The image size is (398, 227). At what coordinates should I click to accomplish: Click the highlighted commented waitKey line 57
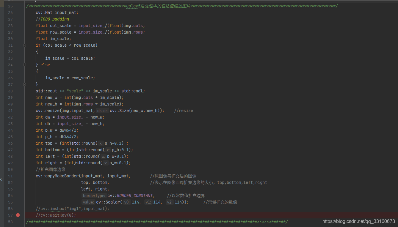pyautogui.click(x=56, y=215)
